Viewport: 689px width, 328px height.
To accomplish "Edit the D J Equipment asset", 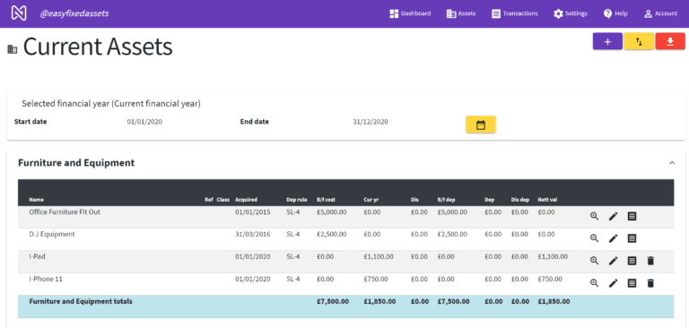I will (613, 238).
